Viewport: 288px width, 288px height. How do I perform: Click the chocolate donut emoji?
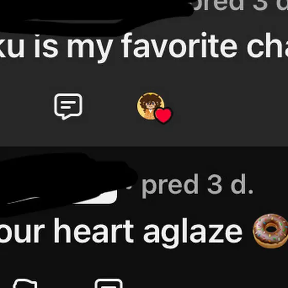point(270,231)
